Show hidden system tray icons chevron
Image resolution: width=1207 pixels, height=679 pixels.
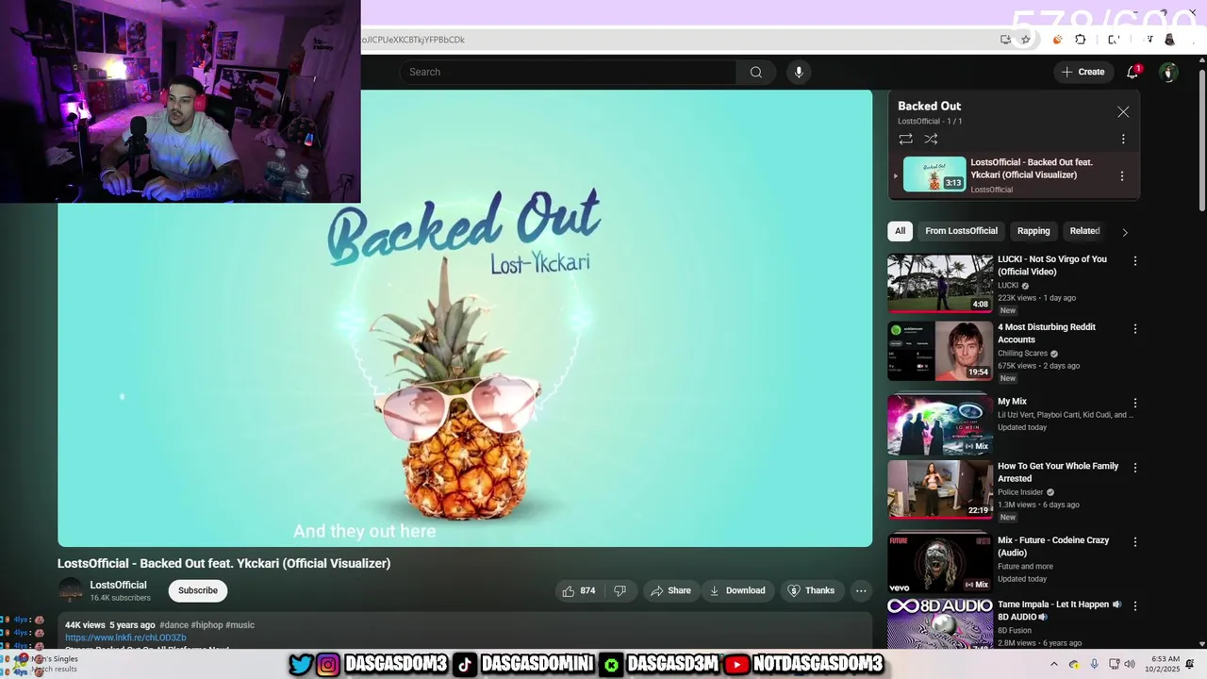click(1054, 664)
